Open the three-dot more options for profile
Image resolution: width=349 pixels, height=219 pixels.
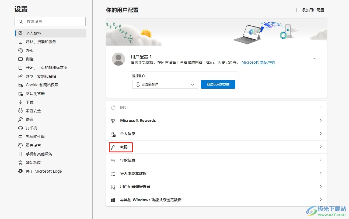click(315, 59)
